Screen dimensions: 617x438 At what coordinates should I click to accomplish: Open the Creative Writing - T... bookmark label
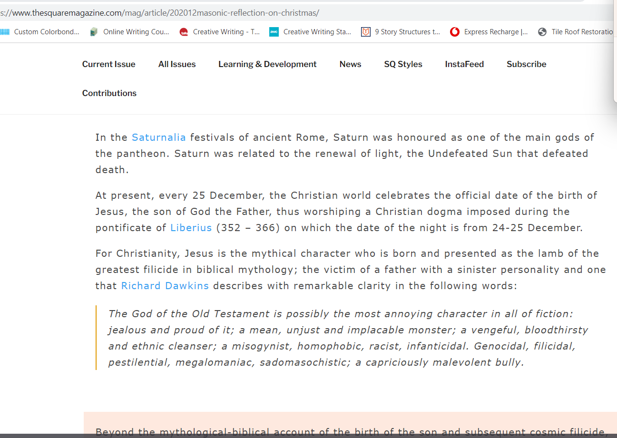point(226,32)
